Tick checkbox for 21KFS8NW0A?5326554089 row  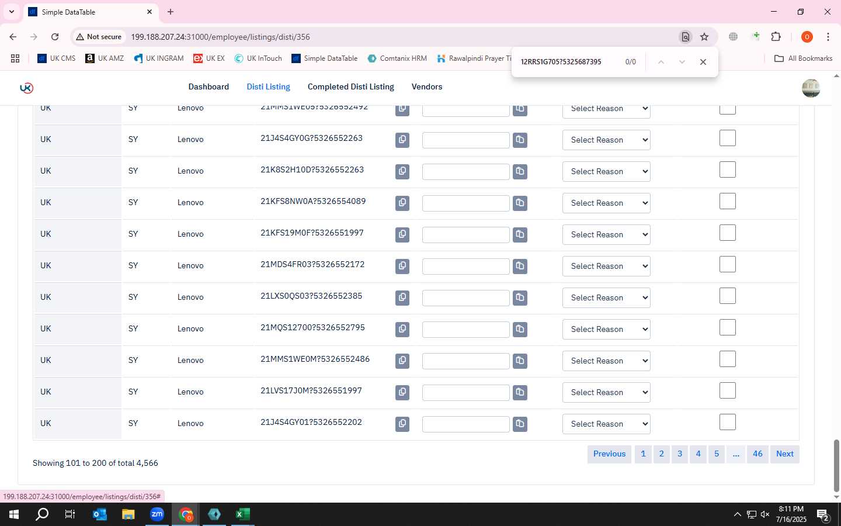coord(728,202)
